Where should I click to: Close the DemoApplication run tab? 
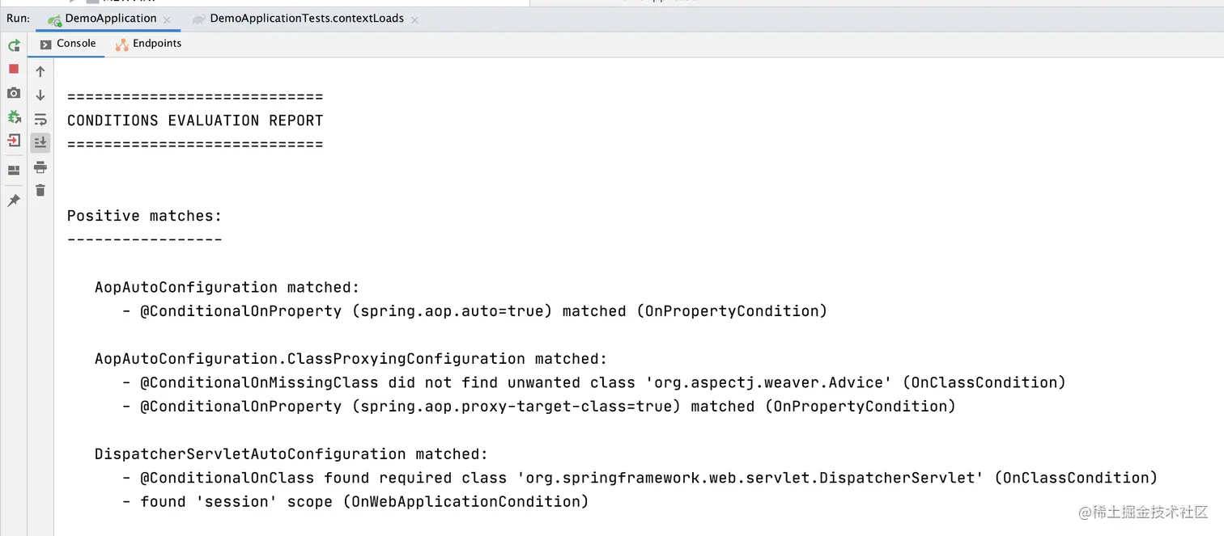[167, 19]
